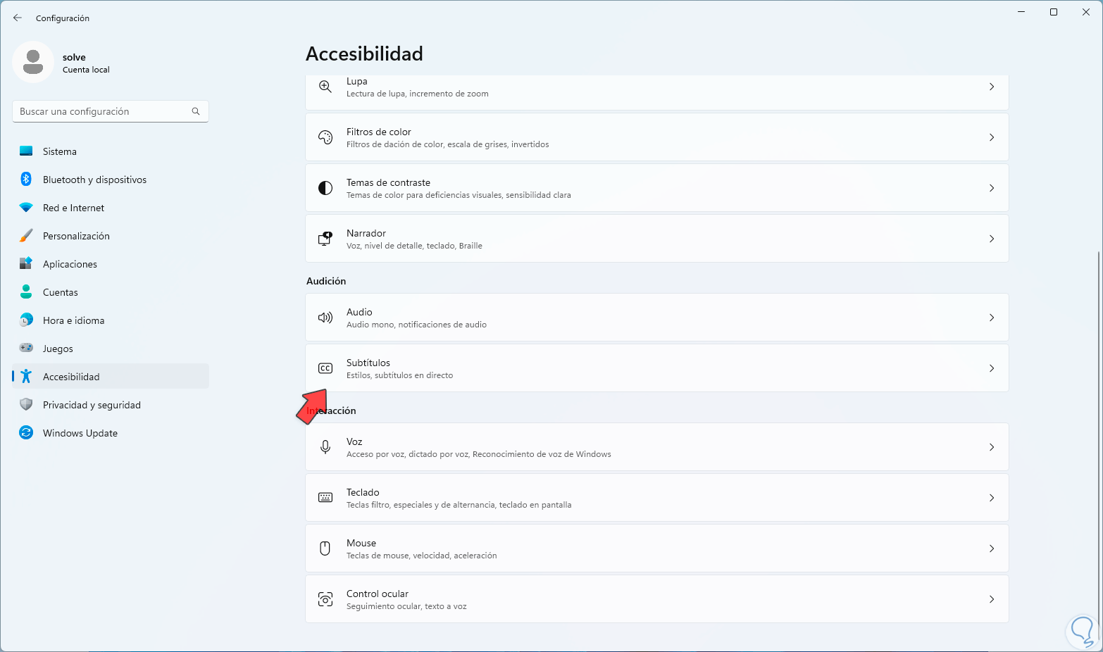
Task: Click the Bluetooth y dispositivos icon
Action: [26, 180]
